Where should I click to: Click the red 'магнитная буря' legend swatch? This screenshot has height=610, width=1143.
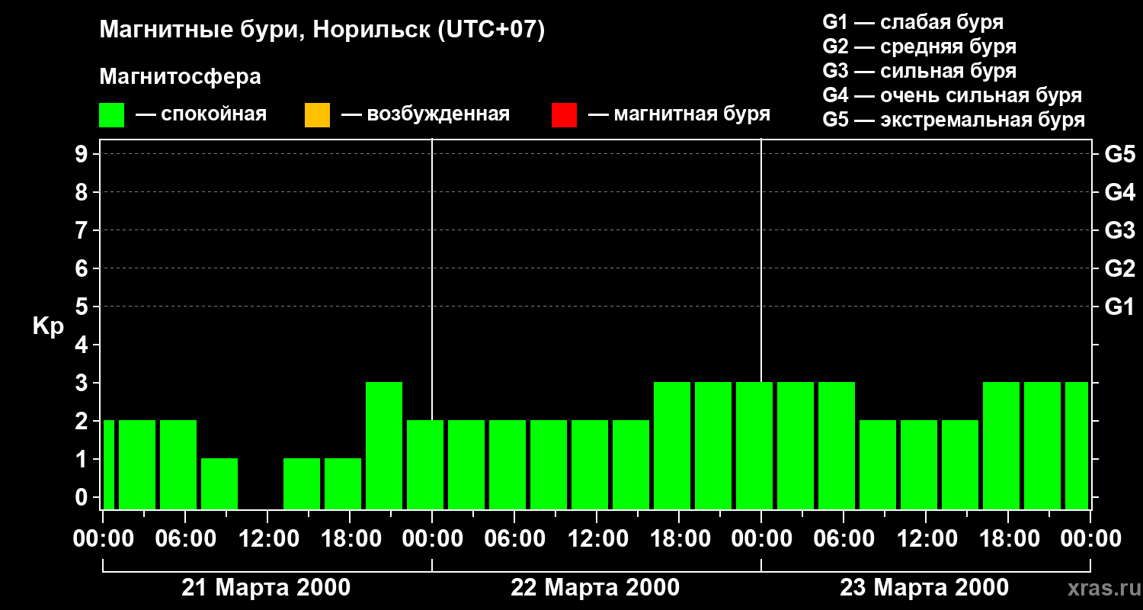pos(564,115)
